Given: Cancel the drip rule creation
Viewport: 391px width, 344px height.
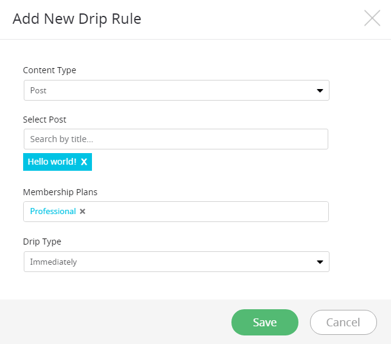Looking at the screenshot, I should (x=343, y=322).
